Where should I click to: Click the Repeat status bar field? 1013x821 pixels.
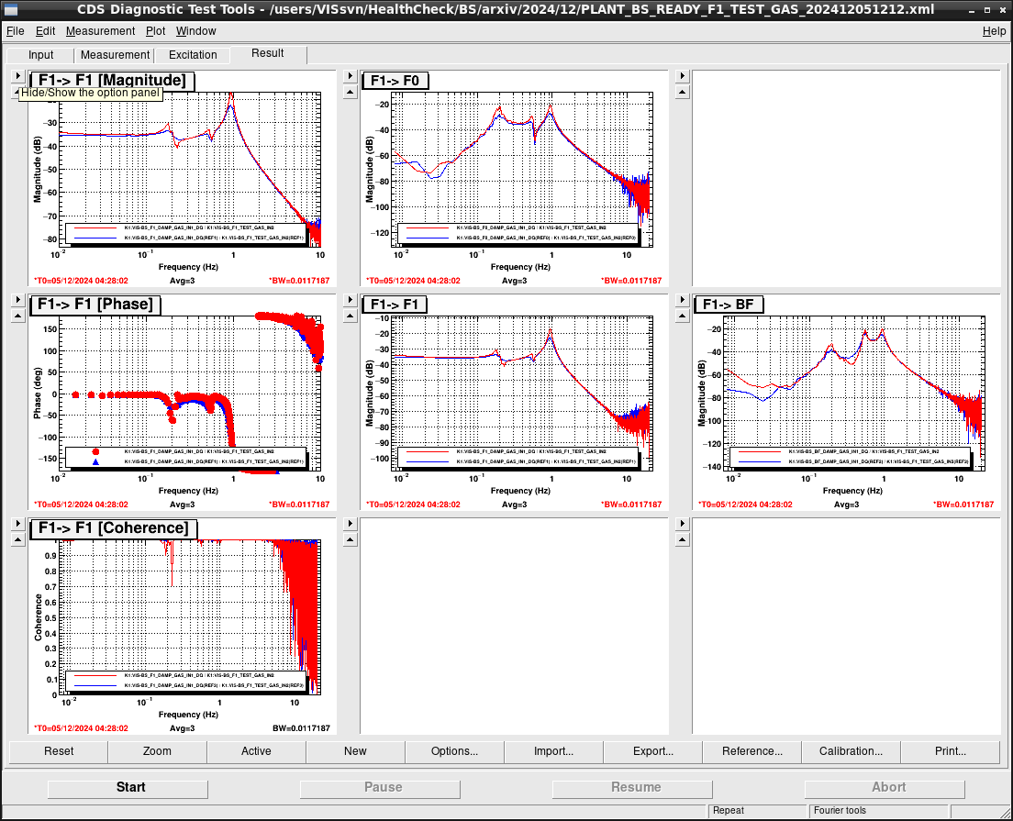pos(758,811)
